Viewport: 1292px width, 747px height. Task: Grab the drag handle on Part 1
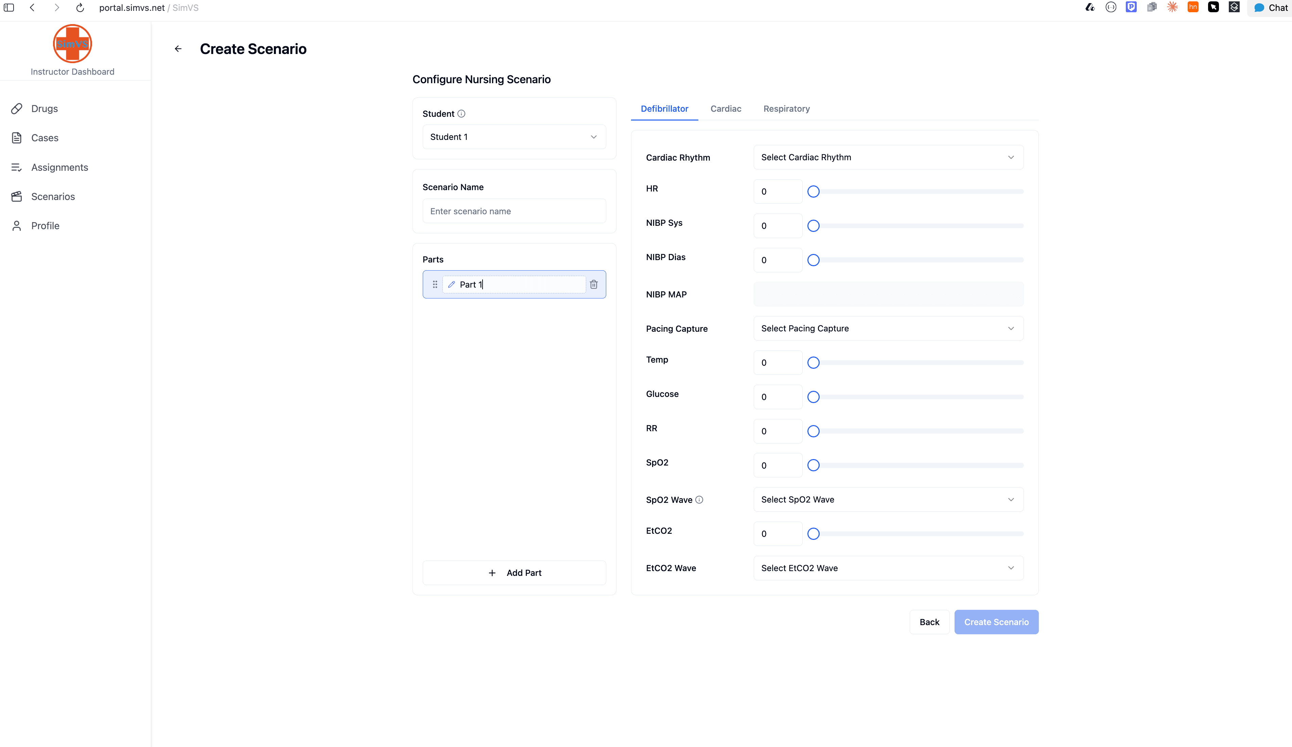click(435, 284)
